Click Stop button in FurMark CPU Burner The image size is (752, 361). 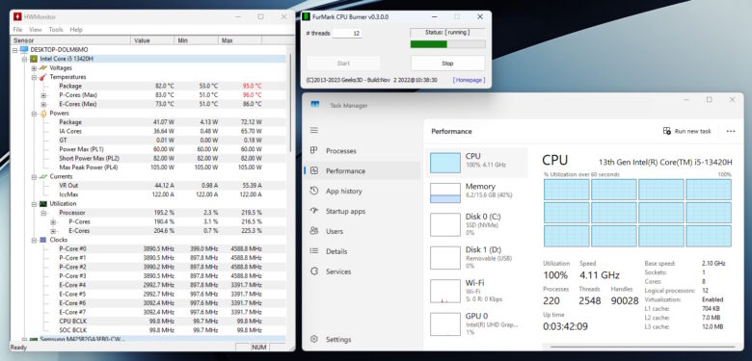447,64
